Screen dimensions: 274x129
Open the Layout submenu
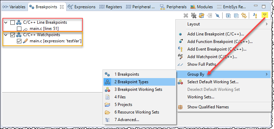[x=223, y=24]
